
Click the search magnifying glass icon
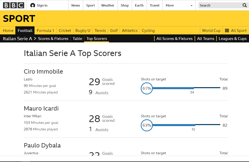click(244, 5)
